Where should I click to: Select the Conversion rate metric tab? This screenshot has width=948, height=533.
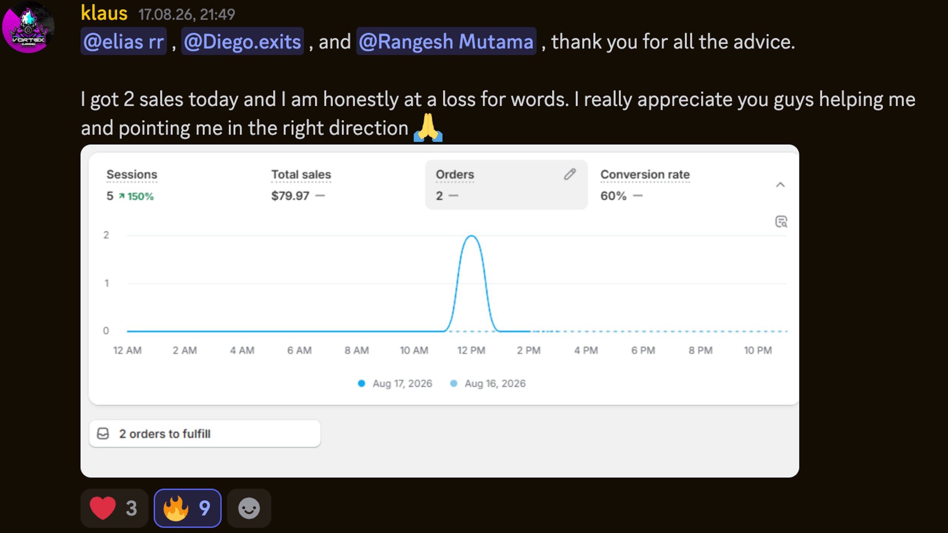pos(670,185)
